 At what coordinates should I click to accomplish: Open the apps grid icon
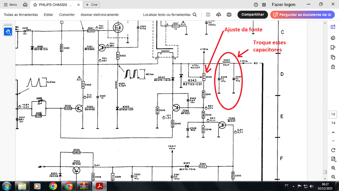pos(264,5)
